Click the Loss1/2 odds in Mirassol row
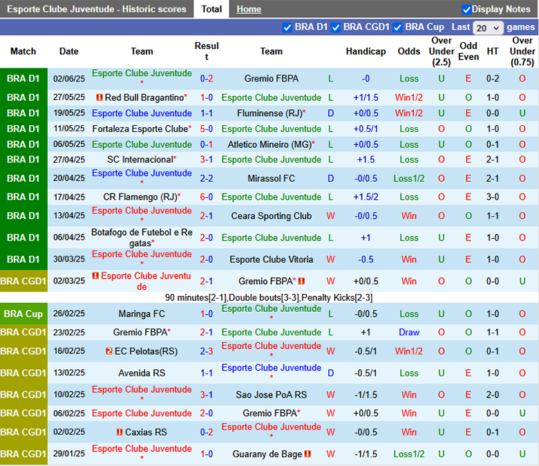 click(408, 178)
